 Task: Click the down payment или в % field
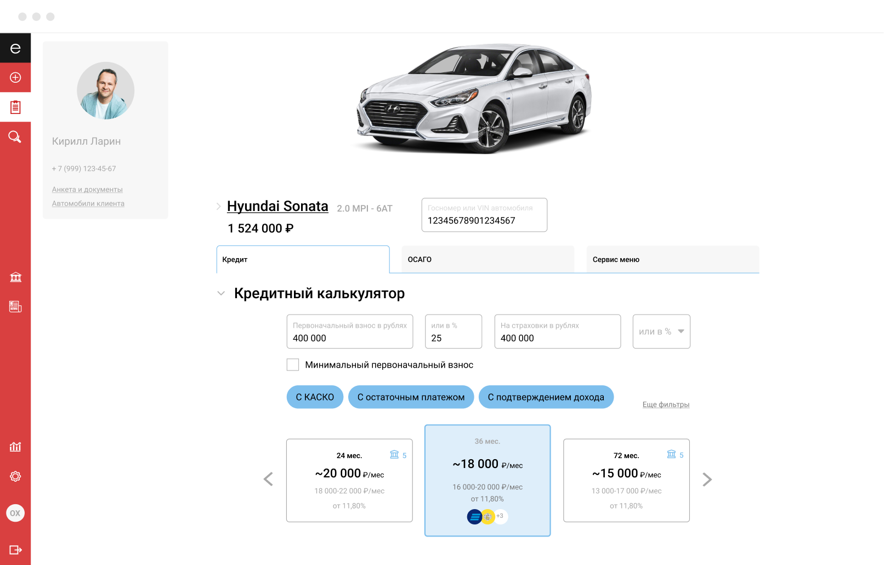click(x=454, y=332)
